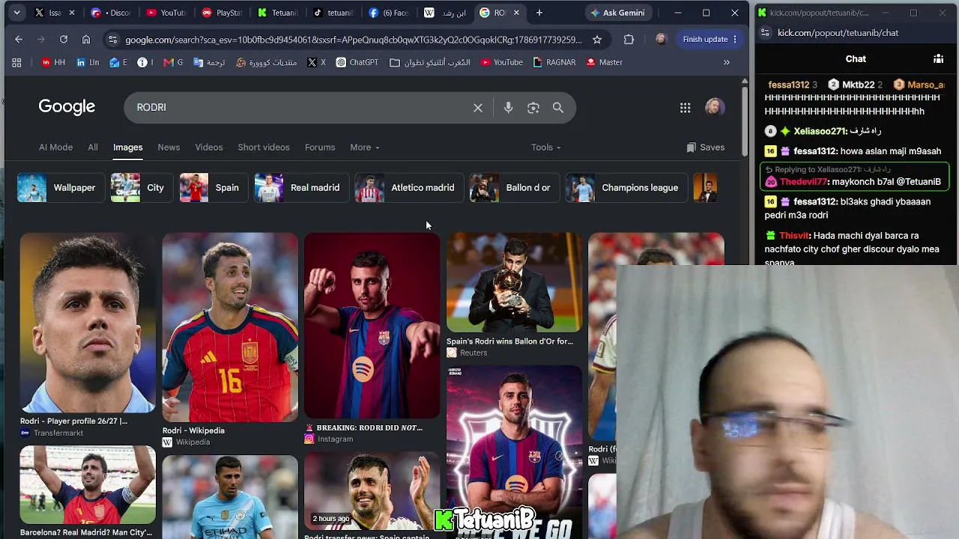The width and height of the screenshot is (959, 539).
Task: Reload the current Chrome page
Action: click(x=64, y=40)
